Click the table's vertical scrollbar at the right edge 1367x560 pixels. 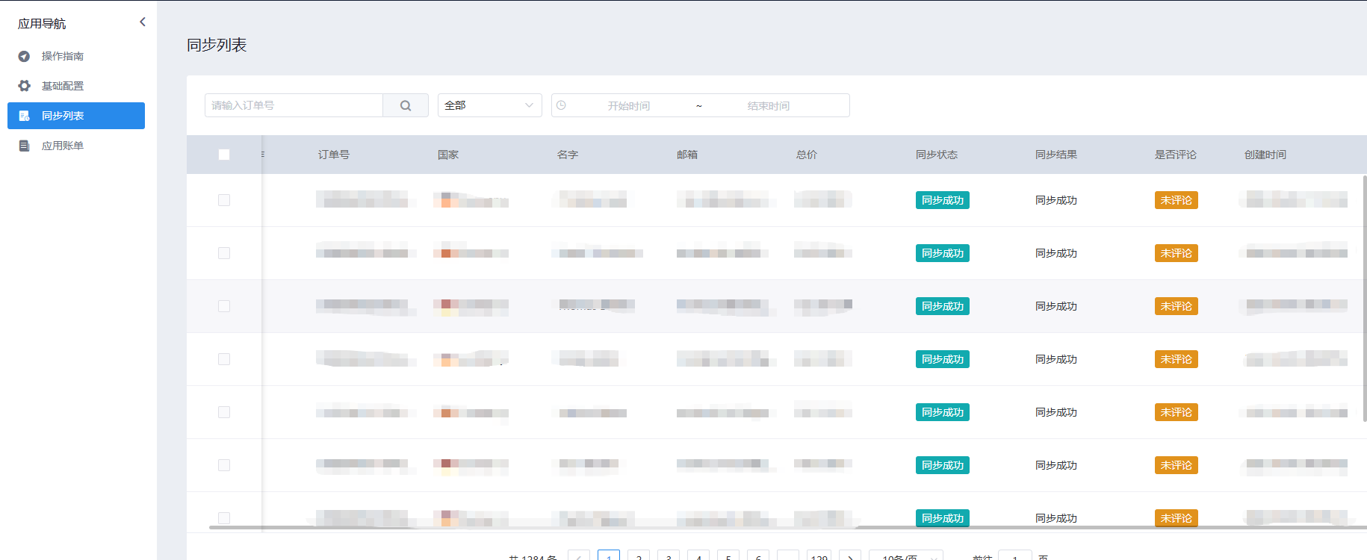[x=1364, y=299]
